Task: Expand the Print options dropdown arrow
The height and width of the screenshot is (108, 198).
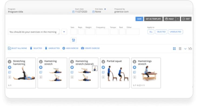Action: [177, 19]
